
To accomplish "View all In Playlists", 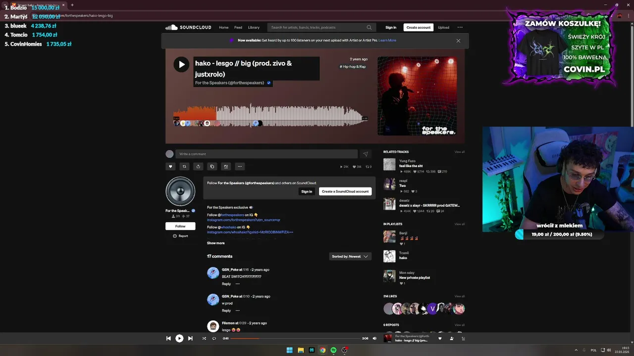I will tap(460, 224).
